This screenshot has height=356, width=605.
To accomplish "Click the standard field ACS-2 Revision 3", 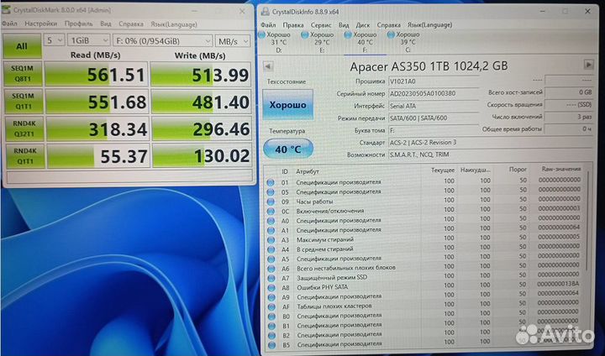I will (491, 143).
